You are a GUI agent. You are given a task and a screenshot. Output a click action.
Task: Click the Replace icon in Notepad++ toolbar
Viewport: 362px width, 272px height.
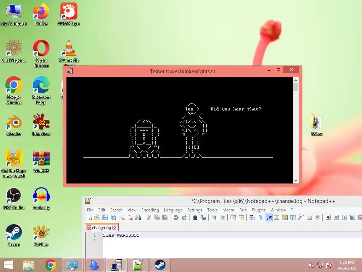203,217
